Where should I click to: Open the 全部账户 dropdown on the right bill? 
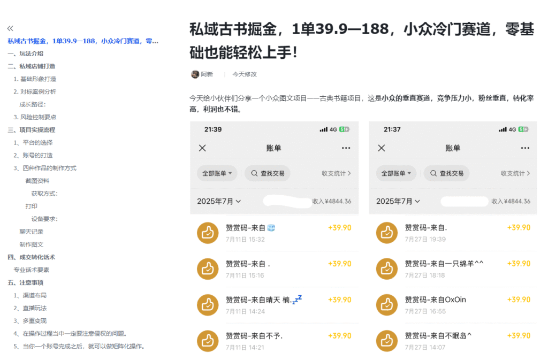396,173
